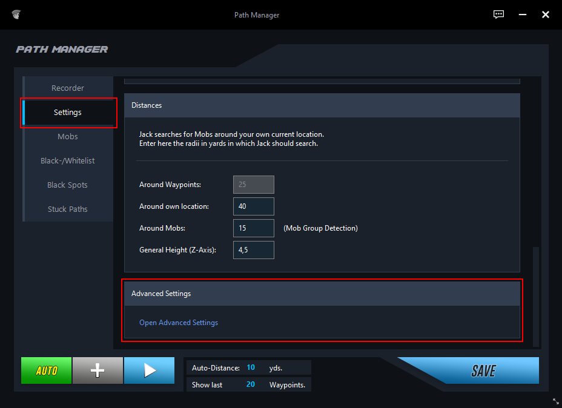Close the Path Manager window
Screen dimensions: 562x408
pyautogui.click(x=545, y=15)
